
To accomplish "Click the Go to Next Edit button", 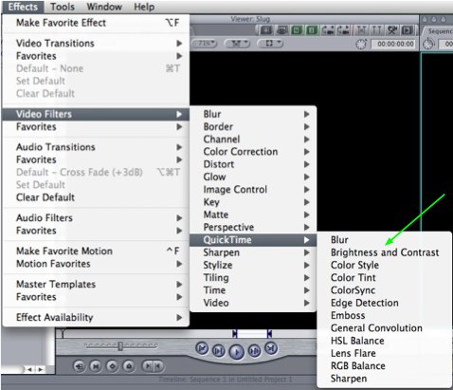I will (x=271, y=348).
